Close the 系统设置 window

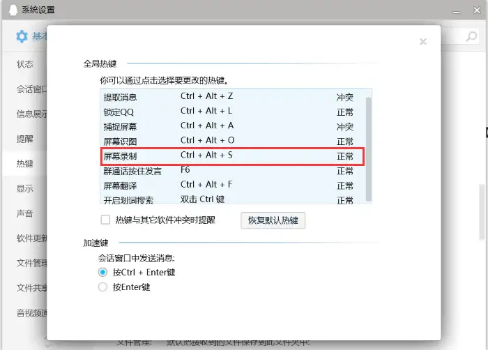point(477,10)
